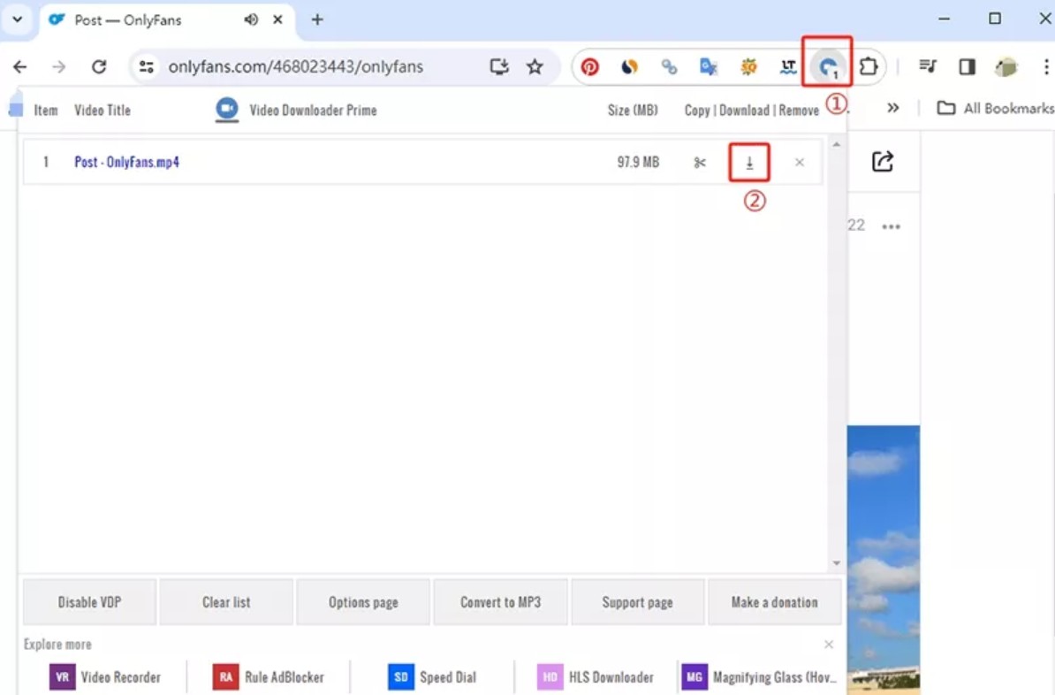Click the orange swirl extension icon
1055x695 pixels.
629,66
